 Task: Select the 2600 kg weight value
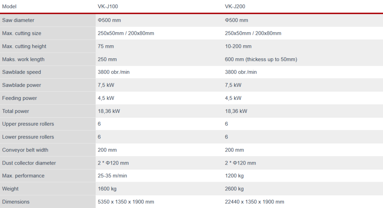click(234, 189)
